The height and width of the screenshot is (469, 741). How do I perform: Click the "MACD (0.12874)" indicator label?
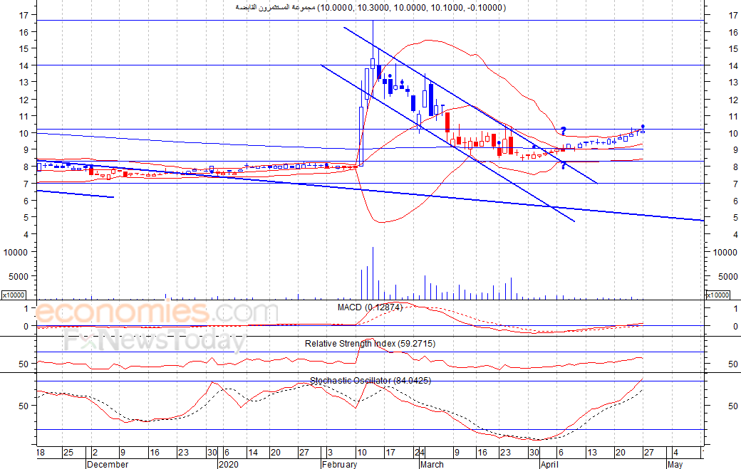(x=370, y=307)
